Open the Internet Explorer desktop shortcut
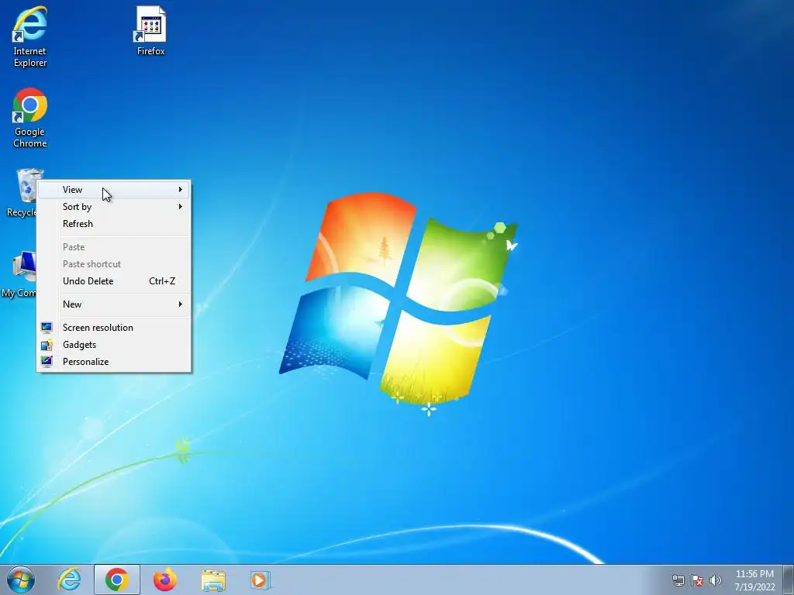This screenshot has height=595, width=794. (x=30, y=36)
